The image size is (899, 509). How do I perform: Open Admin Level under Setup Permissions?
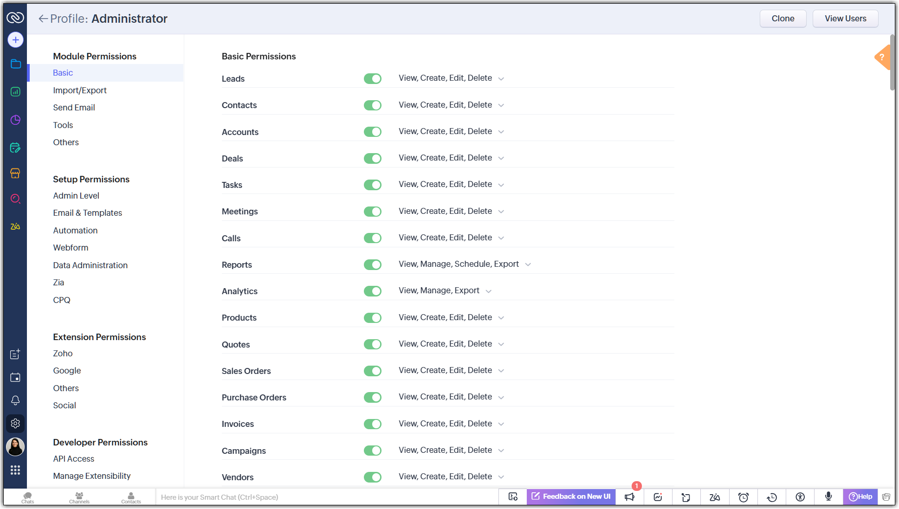[76, 196]
